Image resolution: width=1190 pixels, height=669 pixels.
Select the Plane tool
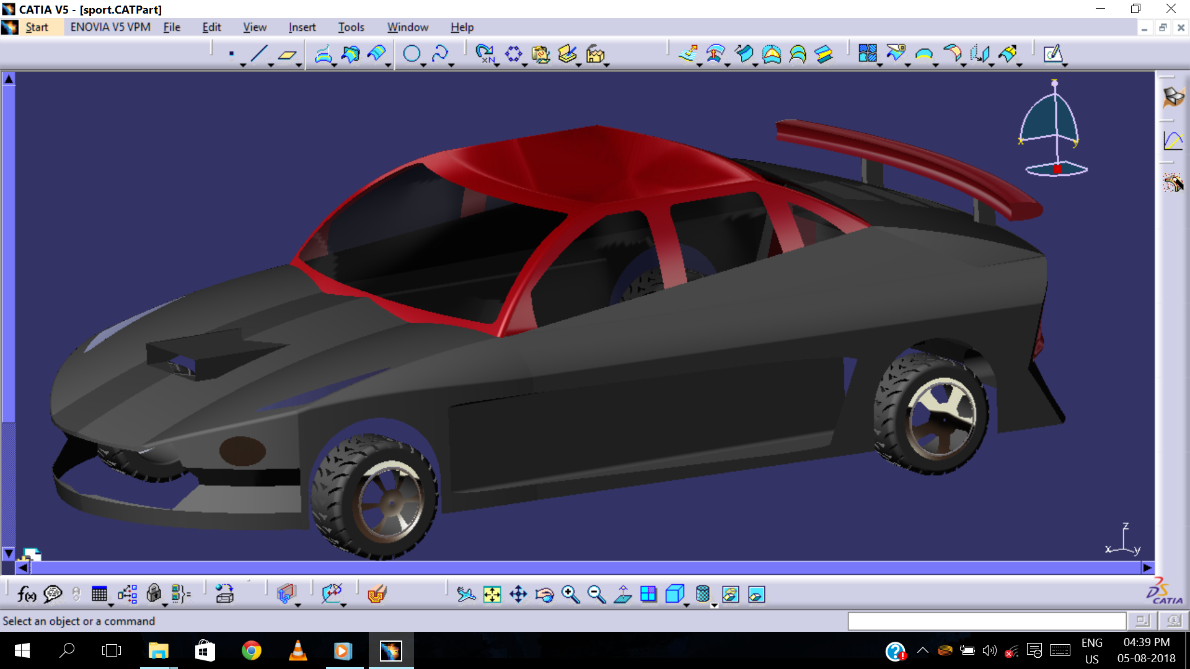pyautogui.click(x=286, y=55)
